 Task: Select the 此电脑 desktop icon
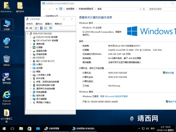point(7,25)
